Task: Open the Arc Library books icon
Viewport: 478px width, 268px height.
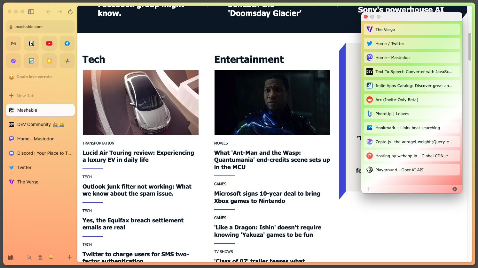Action: (11, 257)
